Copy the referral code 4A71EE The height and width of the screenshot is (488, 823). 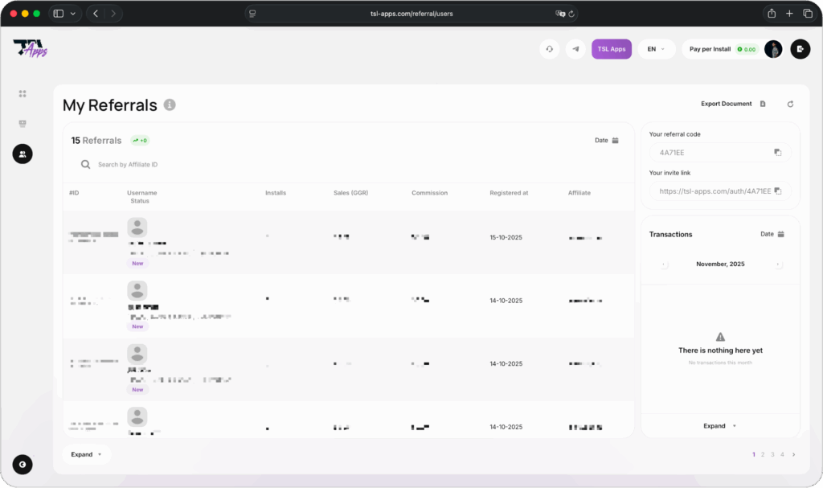click(777, 153)
